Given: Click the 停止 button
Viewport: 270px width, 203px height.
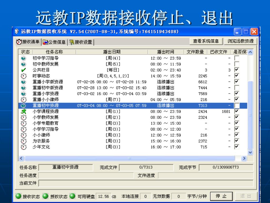Looking at the screenshot, I should pos(221,196).
